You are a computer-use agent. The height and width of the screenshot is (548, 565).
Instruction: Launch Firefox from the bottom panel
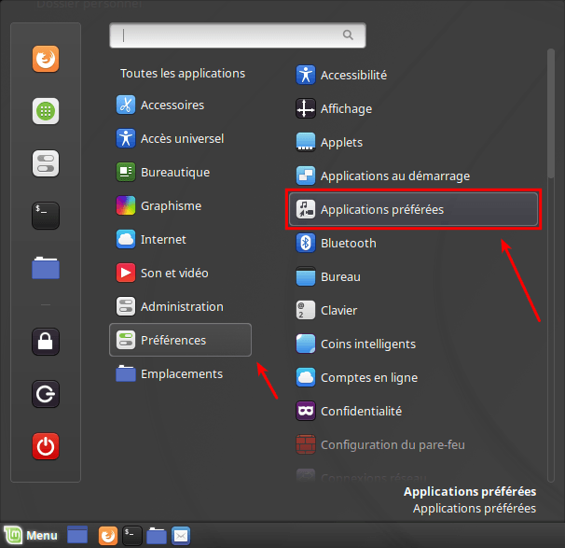pyautogui.click(x=108, y=535)
